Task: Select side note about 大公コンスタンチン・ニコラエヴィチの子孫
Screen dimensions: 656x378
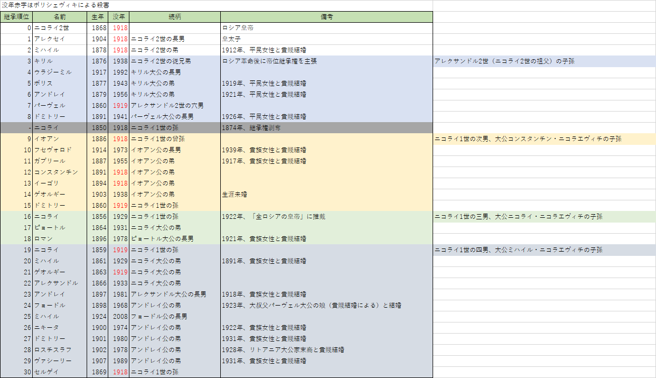Action: (x=545, y=139)
